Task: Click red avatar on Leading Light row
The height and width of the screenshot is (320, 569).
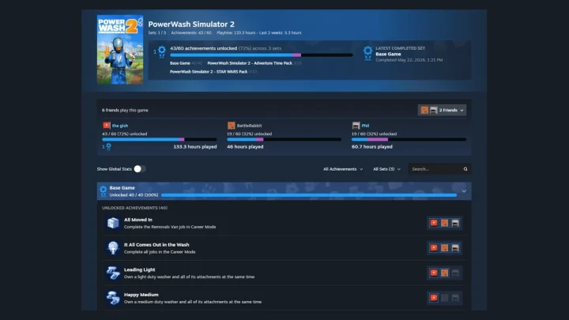Action: click(x=434, y=273)
